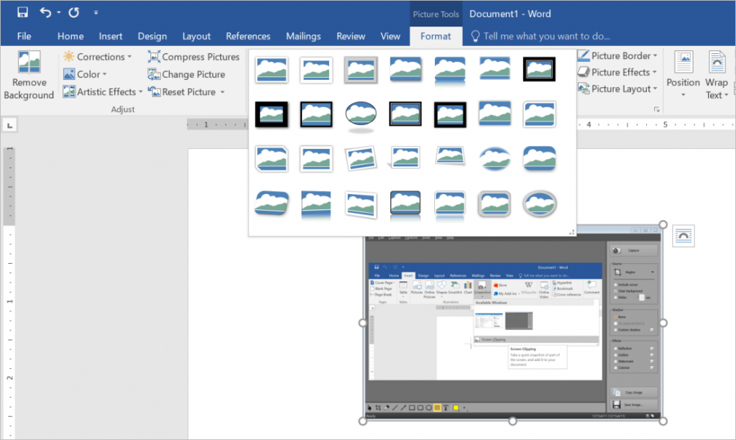Expand the Corrections dropdown
This screenshot has width=736, height=440.
click(x=97, y=57)
